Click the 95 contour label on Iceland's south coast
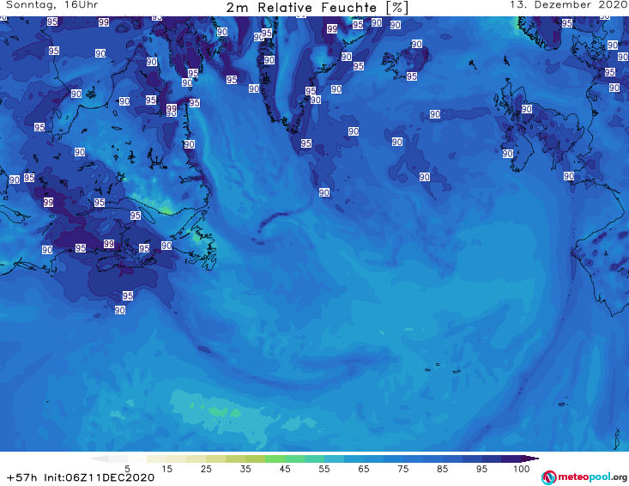629x486 pixels. (x=412, y=76)
